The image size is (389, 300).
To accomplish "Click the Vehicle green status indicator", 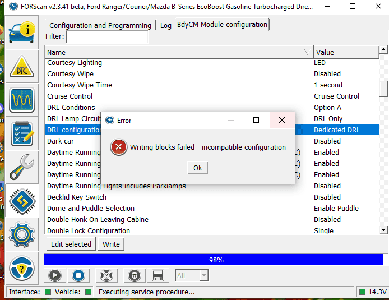I will click(x=89, y=292).
